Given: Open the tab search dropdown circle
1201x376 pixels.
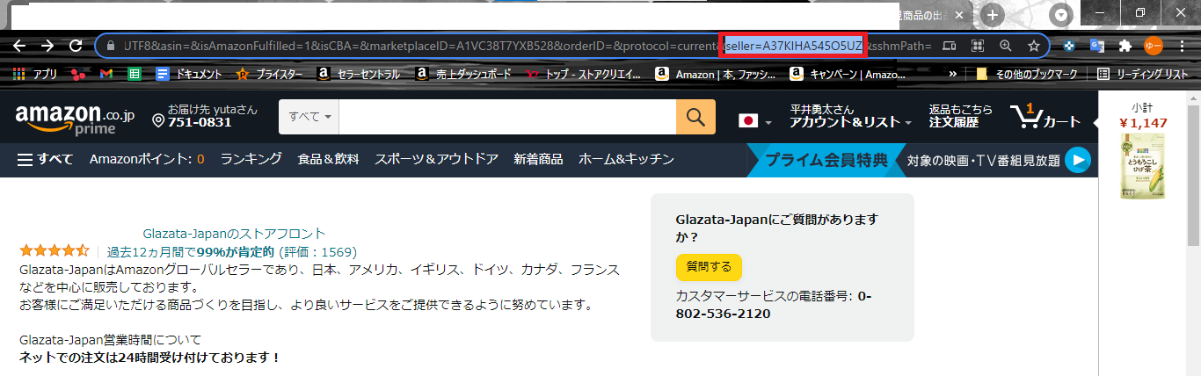Looking at the screenshot, I should pyautogui.click(x=1063, y=15).
